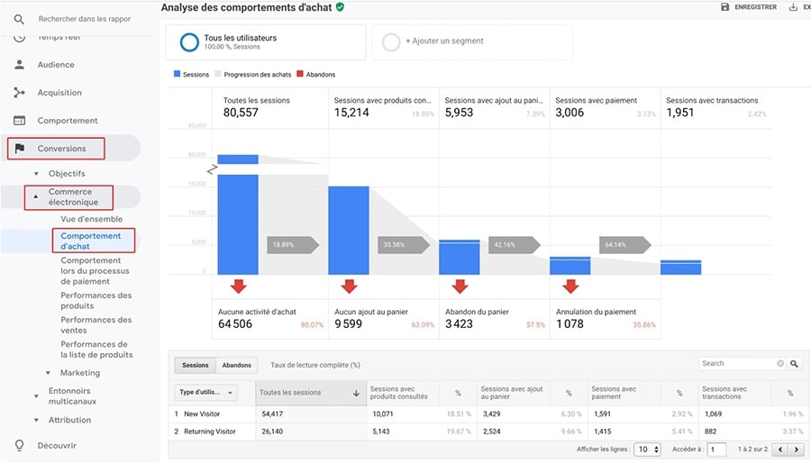811x464 pixels.
Task: Open the Acquisition branch icon
Action: pyautogui.click(x=19, y=93)
